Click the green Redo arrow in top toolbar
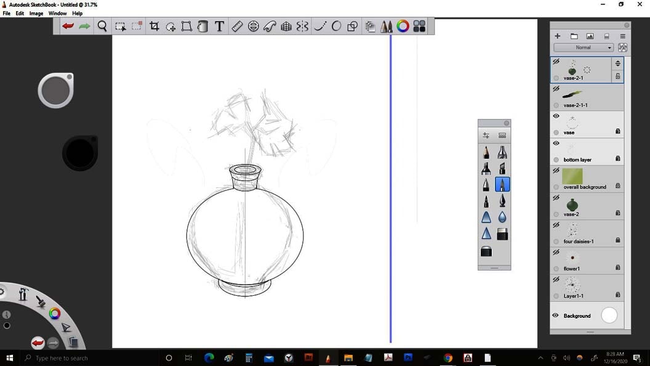Image resolution: width=650 pixels, height=366 pixels. pos(84,26)
